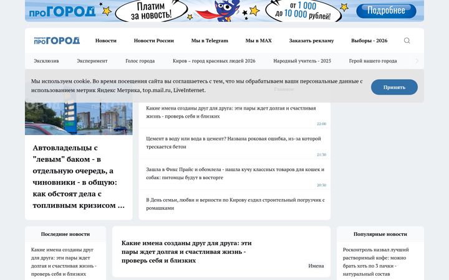
Task: Open Народный учитель - 2025 category
Action: pos(302,61)
